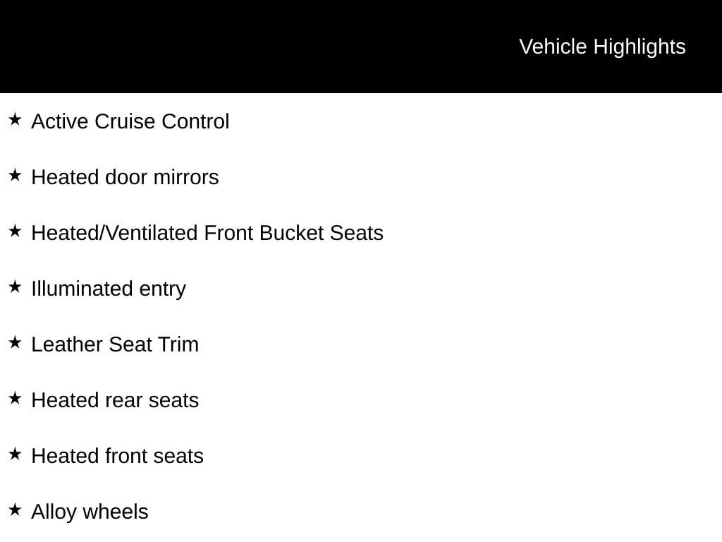Image resolution: width=722 pixels, height=542 pixels.
Task: Click the star beside Active Cruise Control
Action: point(15,120)
